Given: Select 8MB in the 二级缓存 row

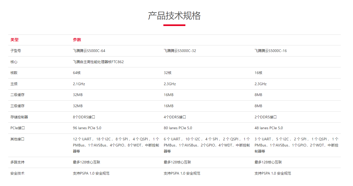Looking at the screenshot, I should (x=258, y=95).
